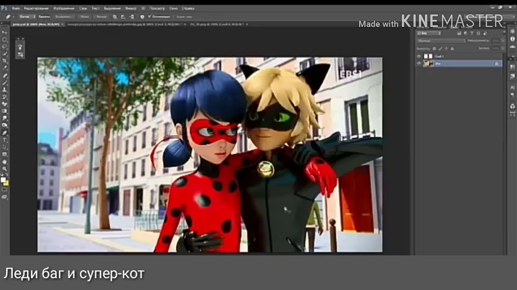Click the lock icon on Фон layer
The image size is (517, 290).
click(x=496, y=64)
